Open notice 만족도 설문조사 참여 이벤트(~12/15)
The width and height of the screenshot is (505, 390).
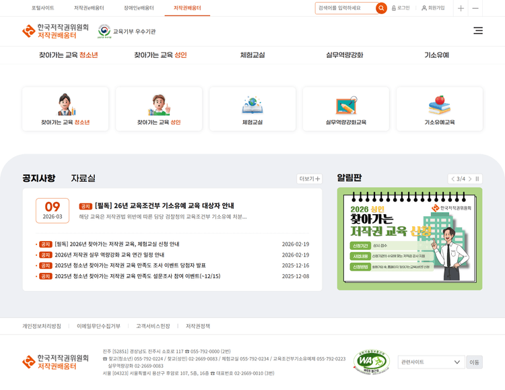click(137, 276)
